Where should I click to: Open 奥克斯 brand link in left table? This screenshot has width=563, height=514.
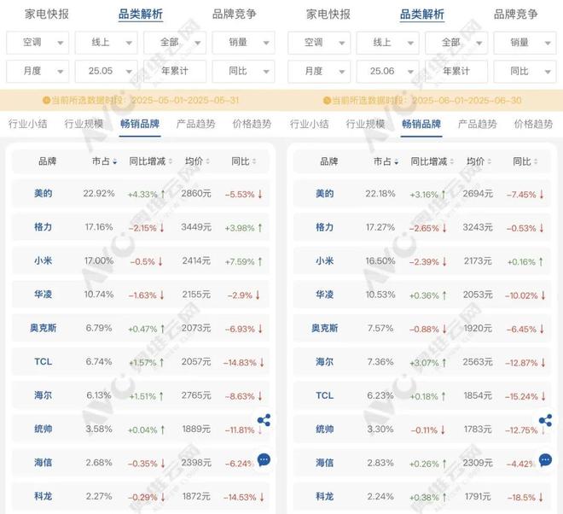click(44, 328)
